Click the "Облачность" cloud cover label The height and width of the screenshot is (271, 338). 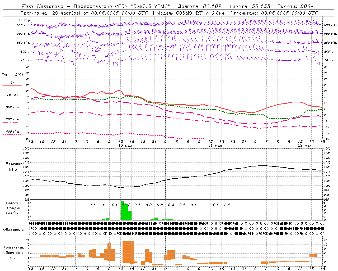(13, 230)
